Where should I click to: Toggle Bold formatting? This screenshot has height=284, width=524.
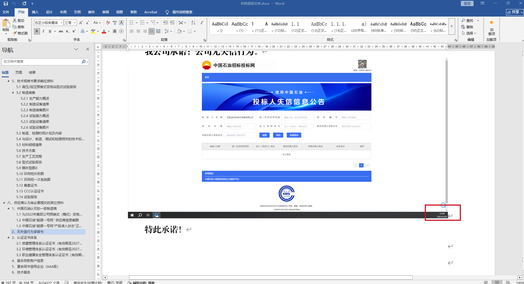37,31
